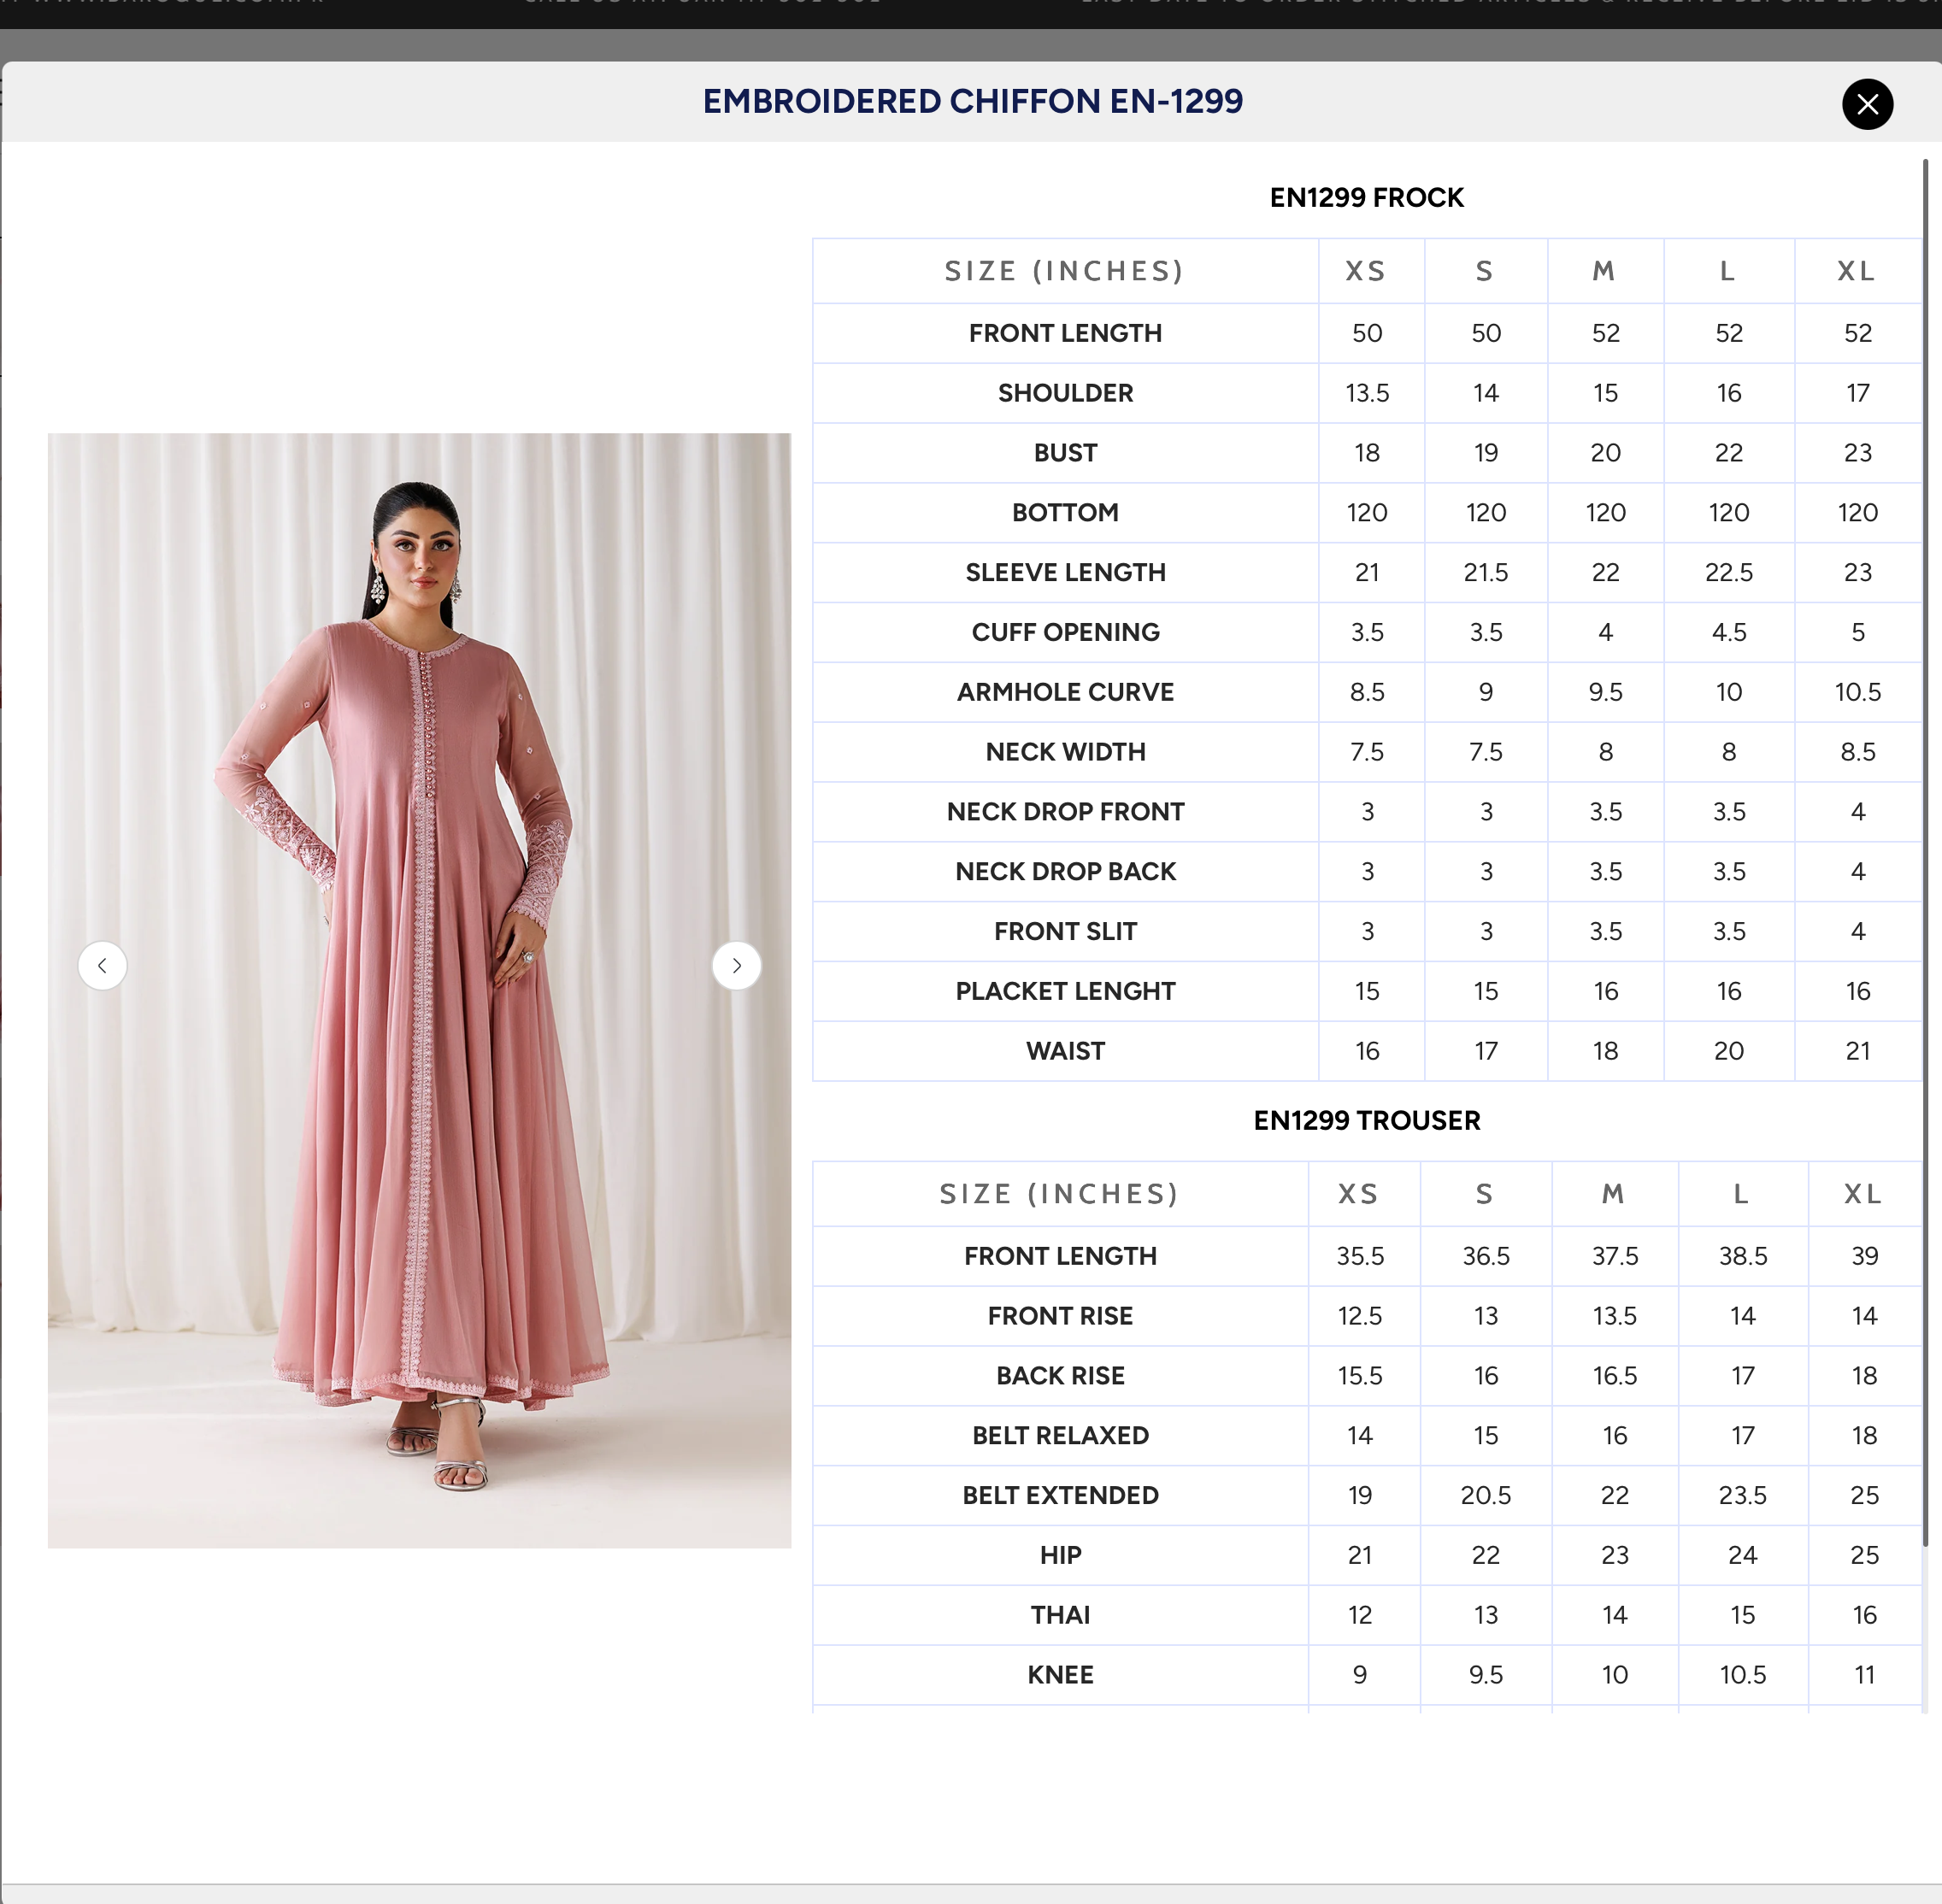Click sleeve length value 21.5
The height and width of the screenshot is (1904, 1942).
(1486, 572)
